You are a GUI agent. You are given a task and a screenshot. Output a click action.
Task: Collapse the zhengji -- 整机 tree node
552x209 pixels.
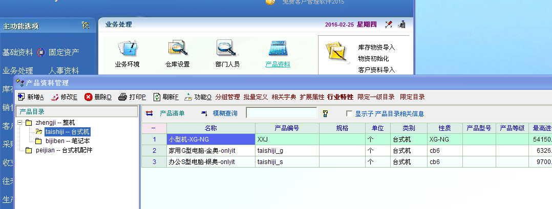19,123
